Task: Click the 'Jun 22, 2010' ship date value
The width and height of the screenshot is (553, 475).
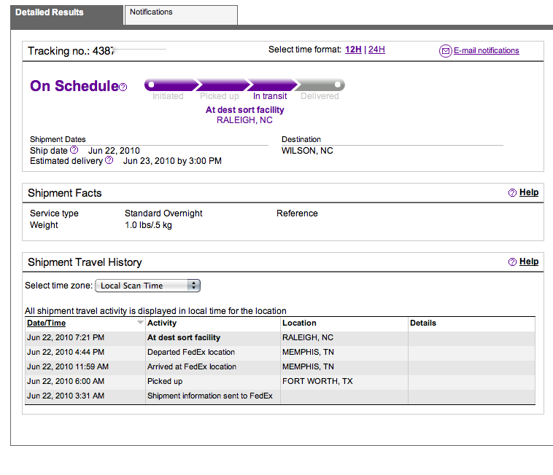Action: coord(114,151)
